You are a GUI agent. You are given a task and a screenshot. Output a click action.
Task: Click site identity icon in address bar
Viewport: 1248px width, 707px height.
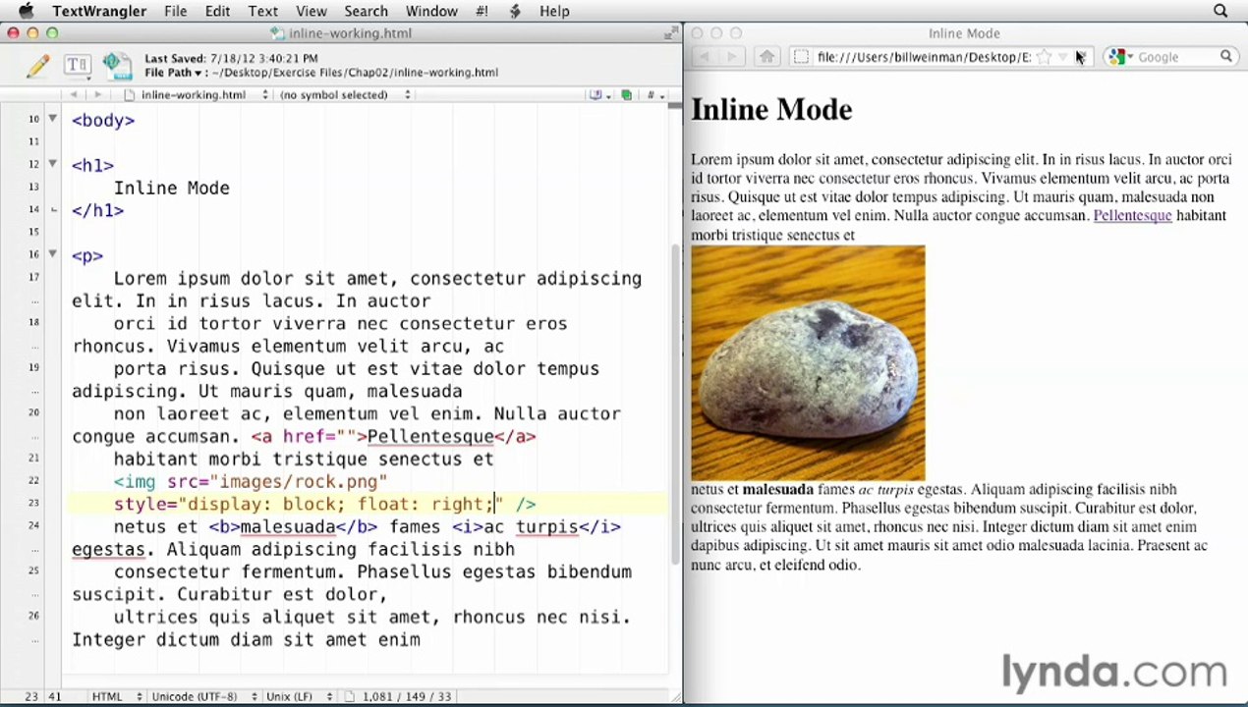801,57
